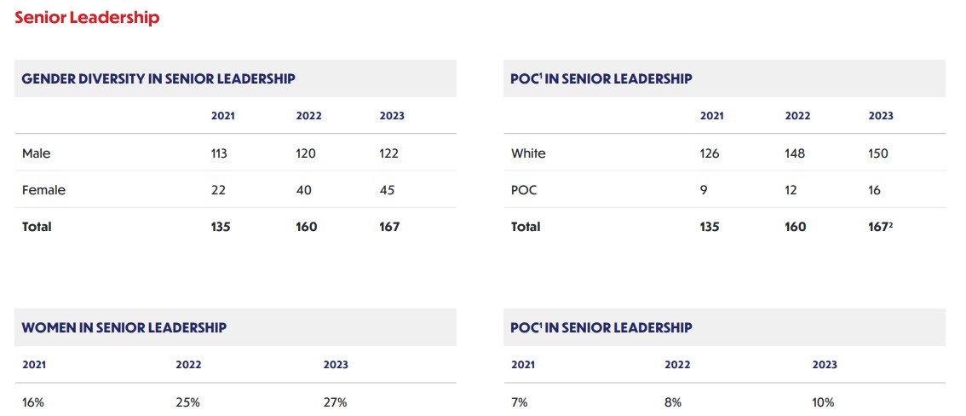Click the footnote 2 superscript beside 167
Image resolution: width=966 pixels, height=416 pixels.
891,224
